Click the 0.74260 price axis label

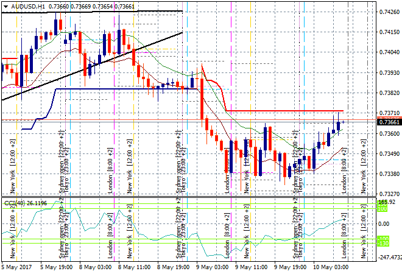389,12
